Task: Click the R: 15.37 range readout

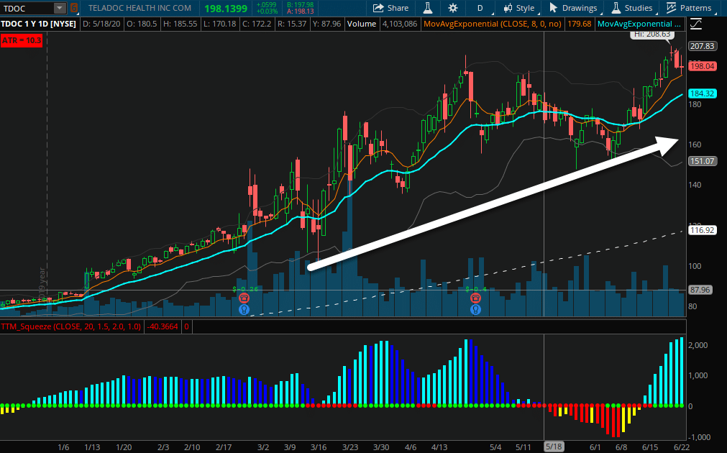Action: pyautogui.click(x=292, y=24)
